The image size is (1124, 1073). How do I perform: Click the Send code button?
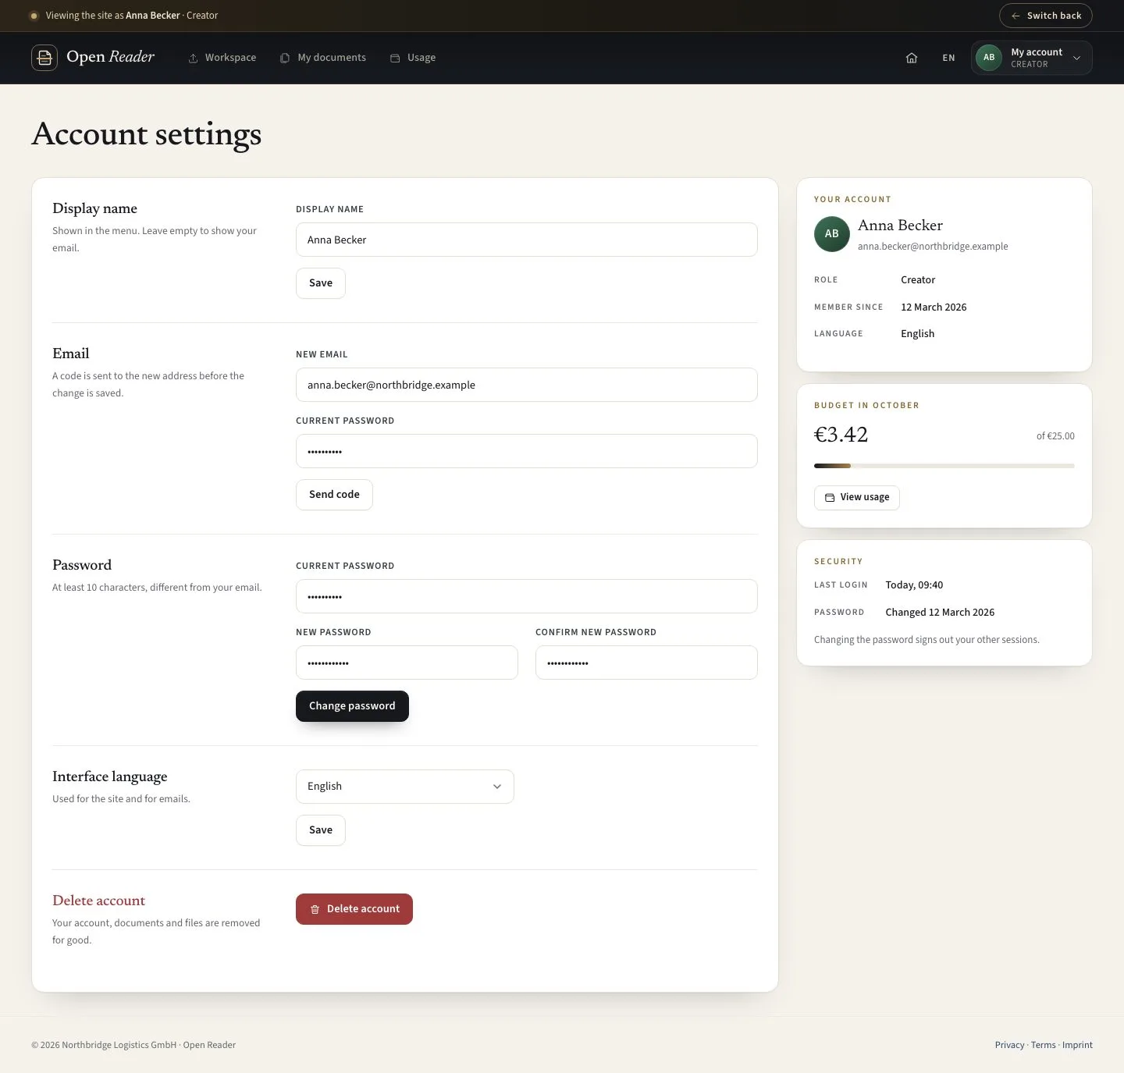(334, 495)
